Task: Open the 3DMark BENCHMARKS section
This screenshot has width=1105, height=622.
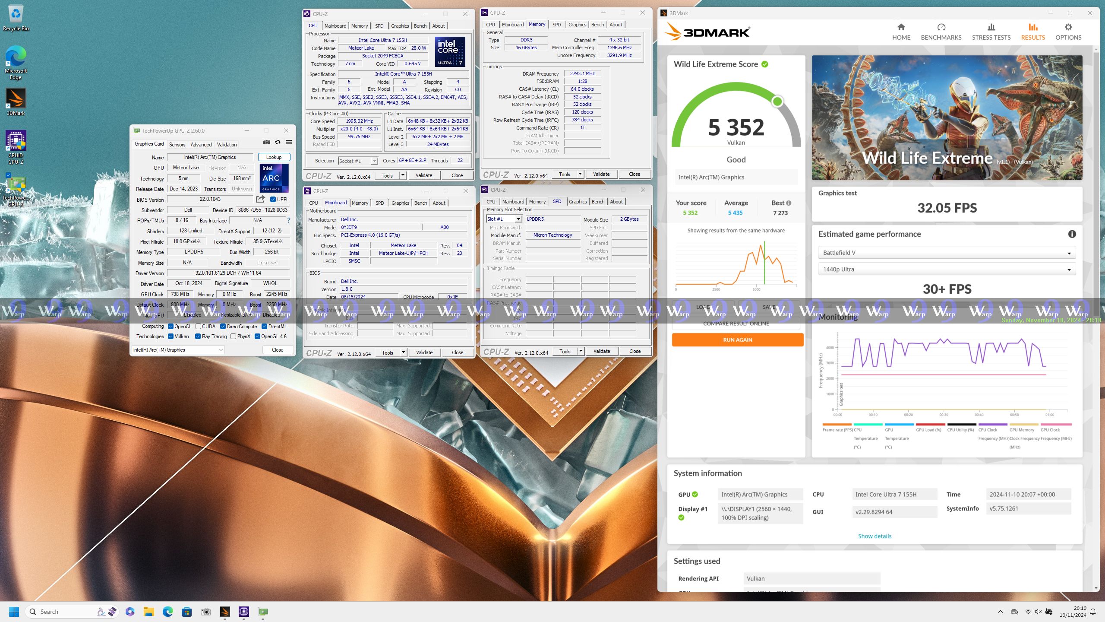Action: [x=941, y=32]
